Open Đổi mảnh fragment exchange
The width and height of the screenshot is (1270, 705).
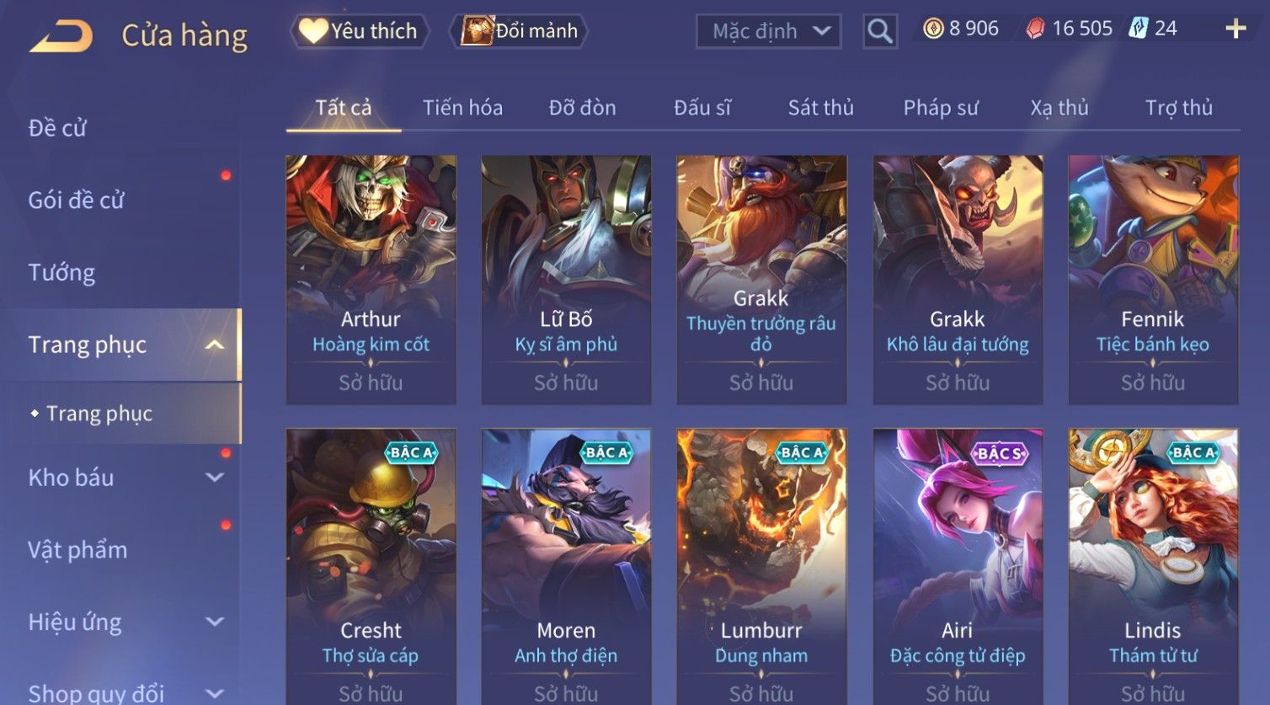tap(518, 31)
